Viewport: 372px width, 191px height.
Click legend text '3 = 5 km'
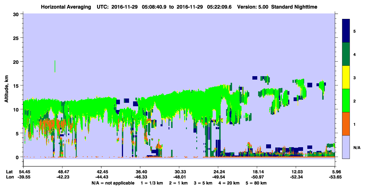pyautogui.click(x=203, y=183)
